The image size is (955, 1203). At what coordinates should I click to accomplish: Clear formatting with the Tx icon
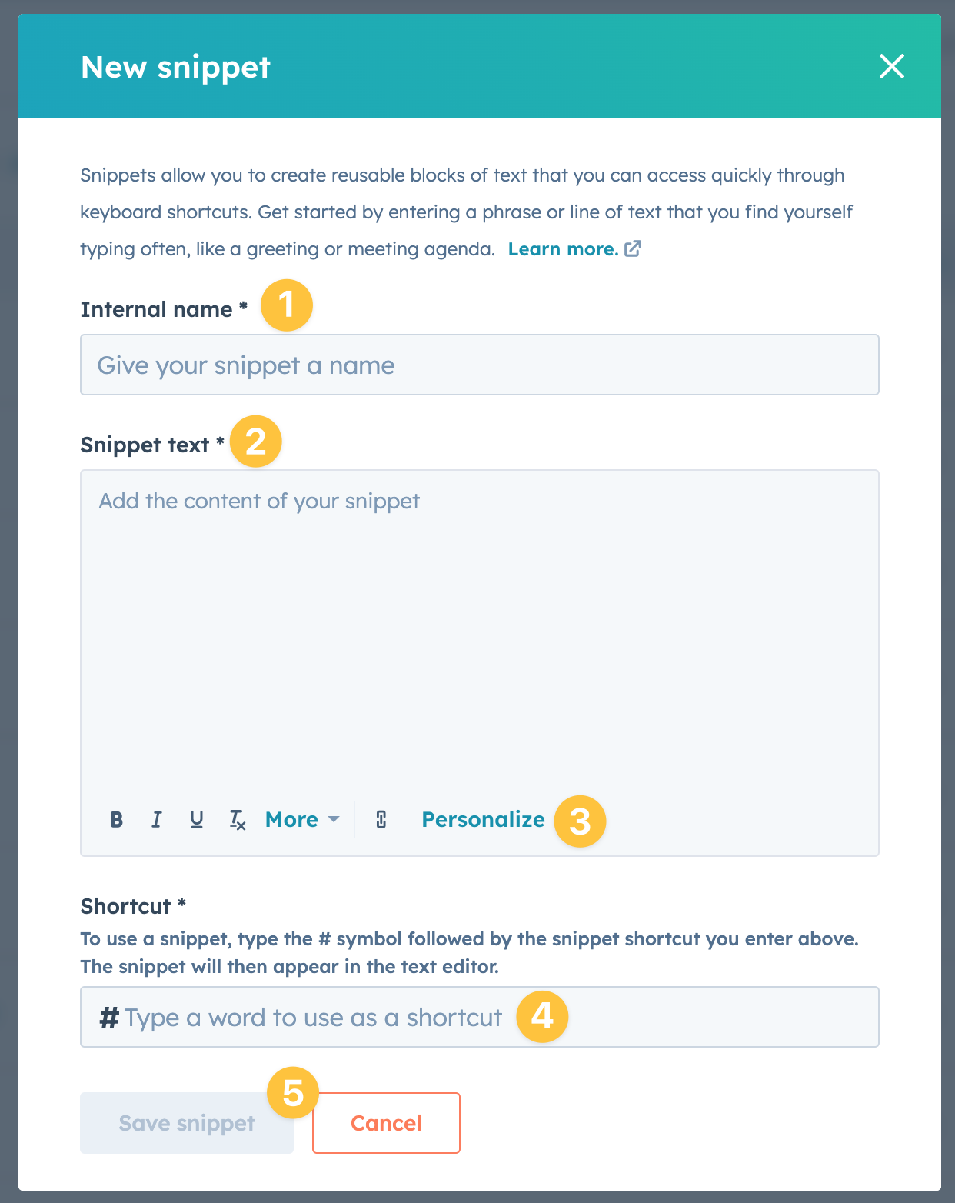[x=238, y=820]
